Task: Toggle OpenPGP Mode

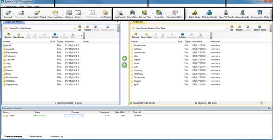Action: click(226, 14)
